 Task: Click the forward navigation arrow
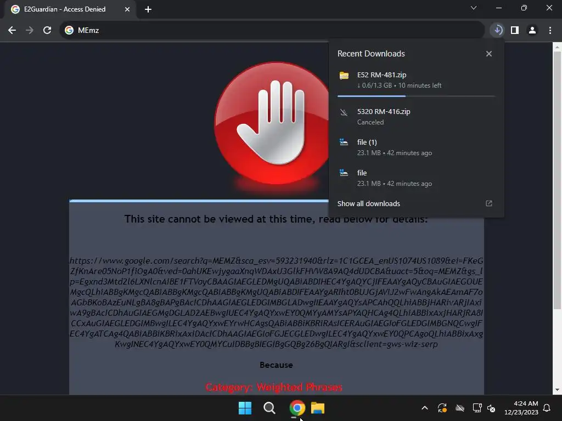pos(30,31)
